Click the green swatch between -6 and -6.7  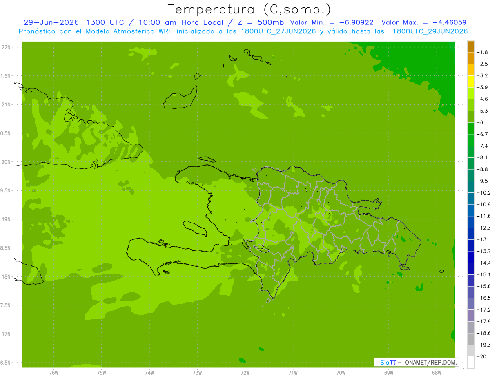pyautogui.click(x=471, y=128)
